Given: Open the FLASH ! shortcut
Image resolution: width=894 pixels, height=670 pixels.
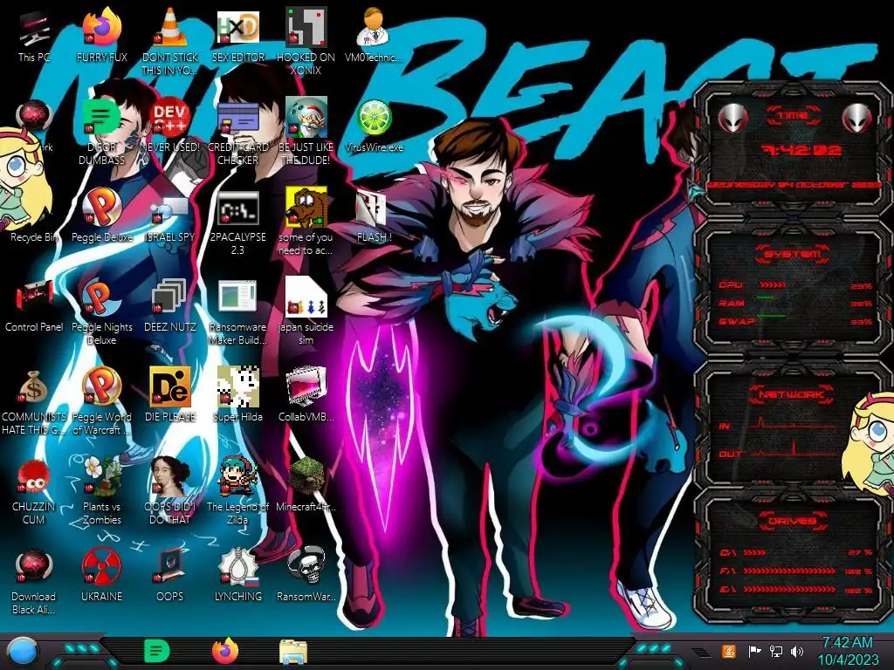Looking at the screenshot, I should [374, 215].
